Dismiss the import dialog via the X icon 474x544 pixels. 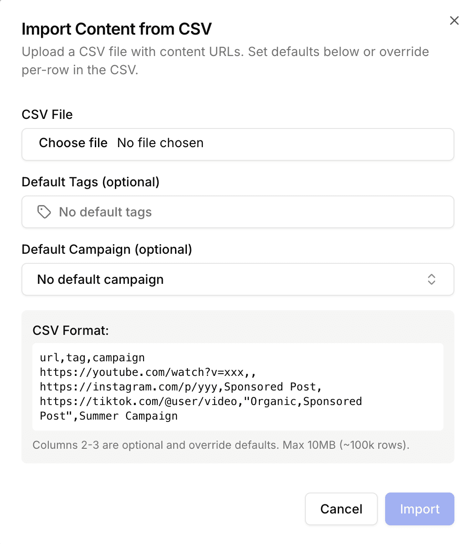454,21
